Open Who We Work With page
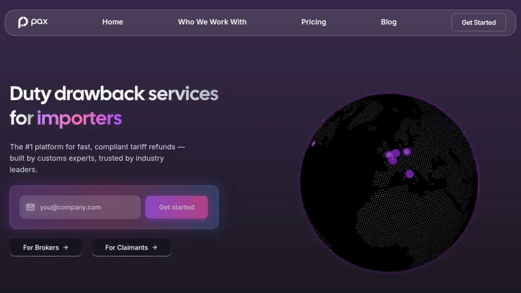The width and height of the screenshot is (521, 293). (x=212, y=22)
